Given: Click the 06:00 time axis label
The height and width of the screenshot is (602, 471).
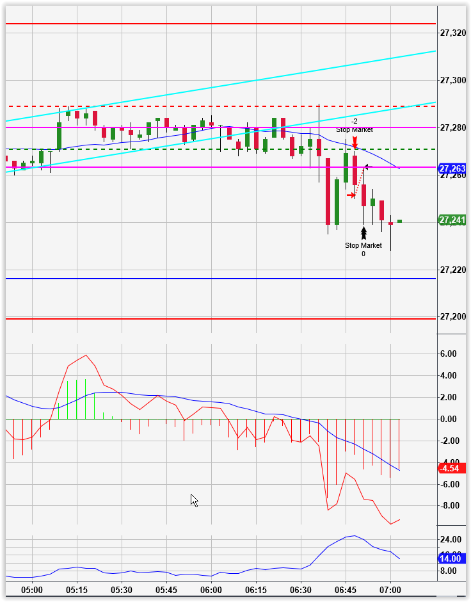Looking at the screenshot, I should [211, 590].
